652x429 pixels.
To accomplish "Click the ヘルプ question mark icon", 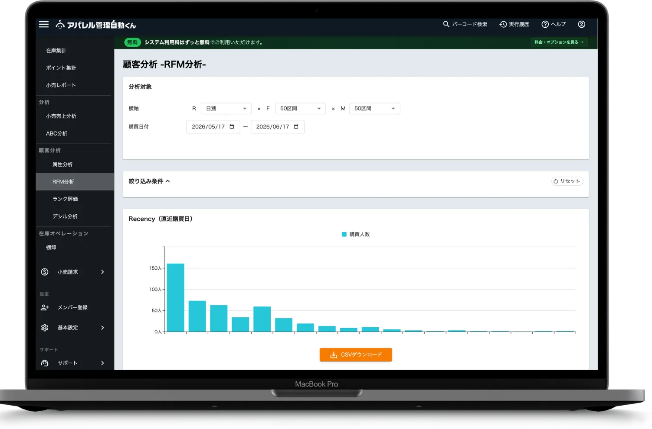I will [545, 24].
